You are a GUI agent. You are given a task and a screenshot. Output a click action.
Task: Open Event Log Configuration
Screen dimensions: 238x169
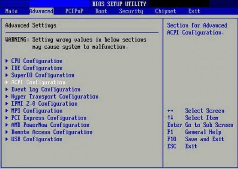tap(46, 89)
